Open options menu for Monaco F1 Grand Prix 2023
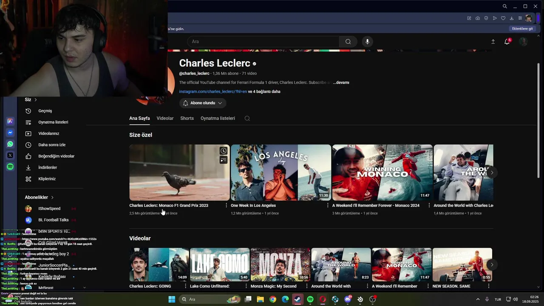Viewport: 544px width, 306px height. (x=226, y=205)
